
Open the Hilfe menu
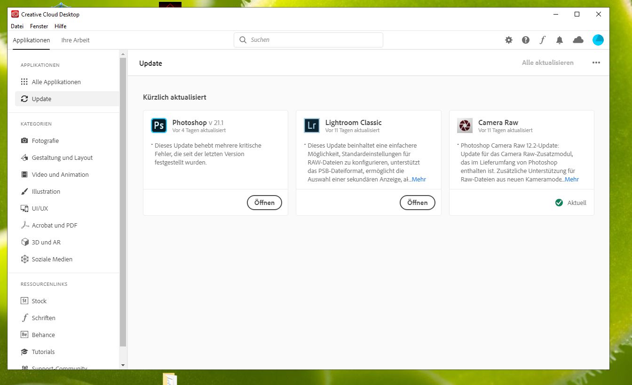(60, 26)
